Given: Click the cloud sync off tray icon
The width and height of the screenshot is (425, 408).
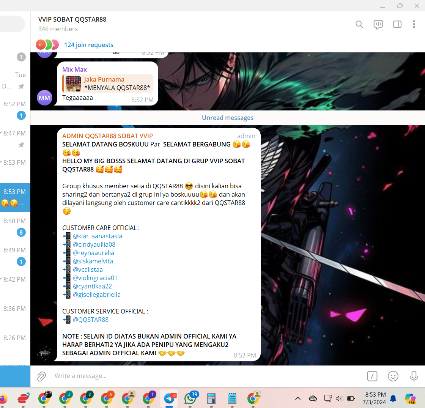Looking at the screenshot, I should [x=313, y=398].
